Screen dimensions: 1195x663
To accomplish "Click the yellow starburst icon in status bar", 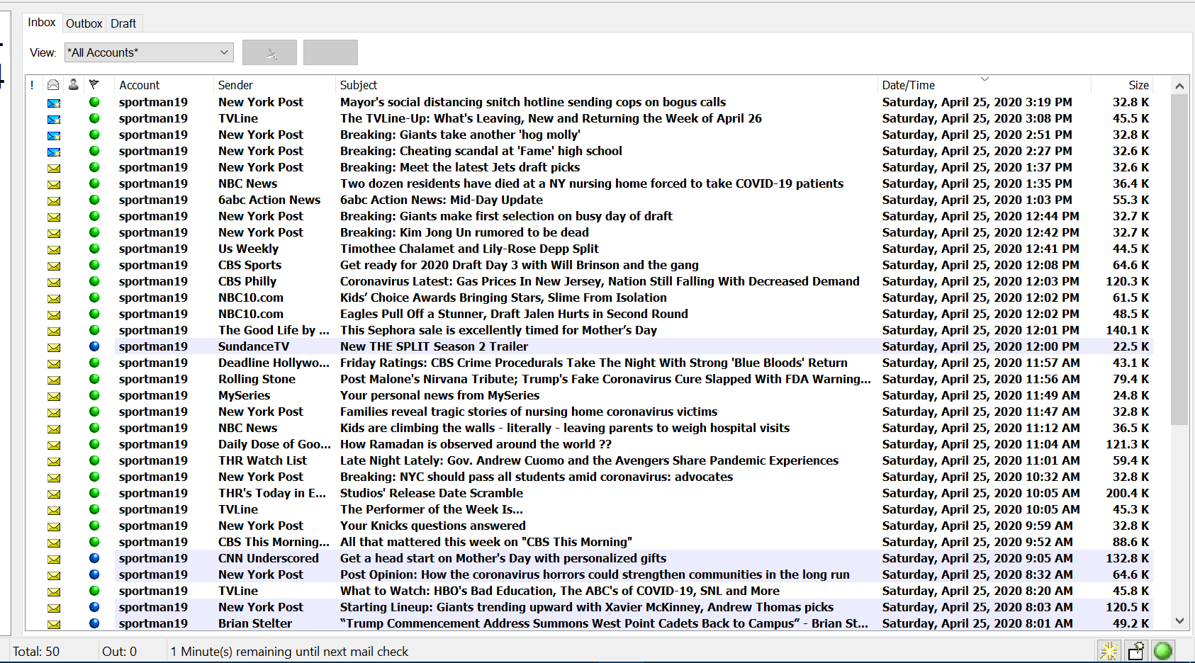I will (x=1109, y=650).
